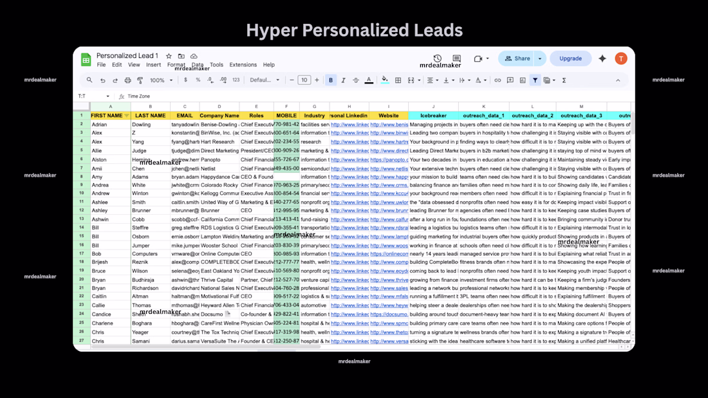Toggle bold formatting
This screenshot has height=398, width=708.
(331, 80)
